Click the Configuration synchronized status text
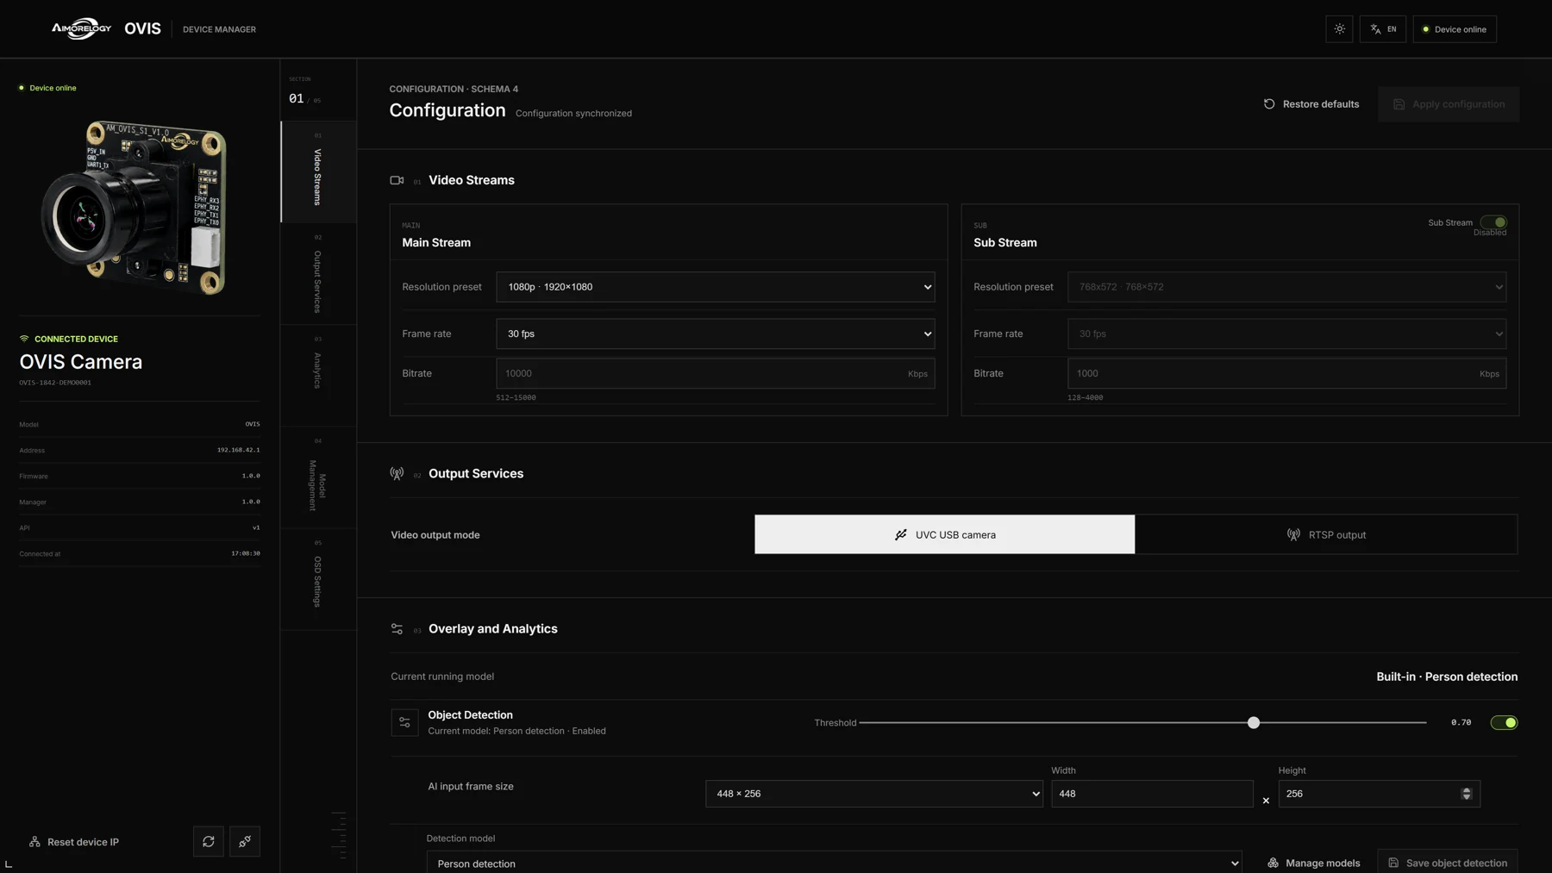Viewport: 1552px width, 873px height. coord(573,114)
